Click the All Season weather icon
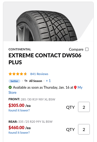 26,81
